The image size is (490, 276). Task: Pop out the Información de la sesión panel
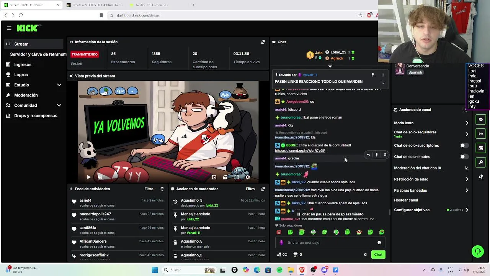coord(263,42)
